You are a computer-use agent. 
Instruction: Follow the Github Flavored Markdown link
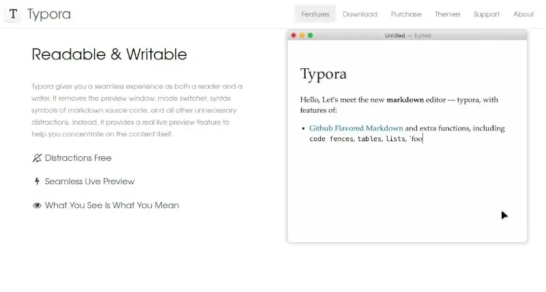356,128
